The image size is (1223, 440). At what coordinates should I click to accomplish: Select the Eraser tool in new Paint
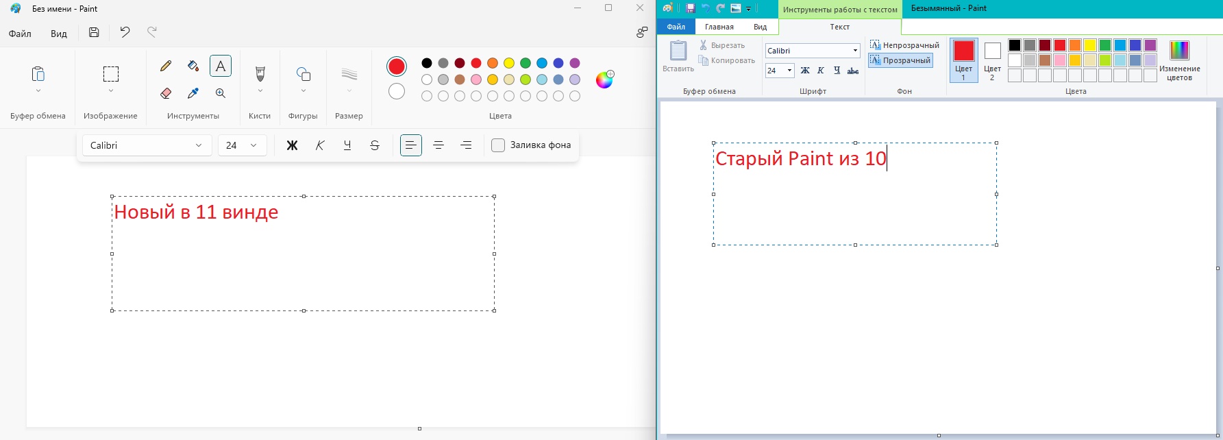point(165,93)
